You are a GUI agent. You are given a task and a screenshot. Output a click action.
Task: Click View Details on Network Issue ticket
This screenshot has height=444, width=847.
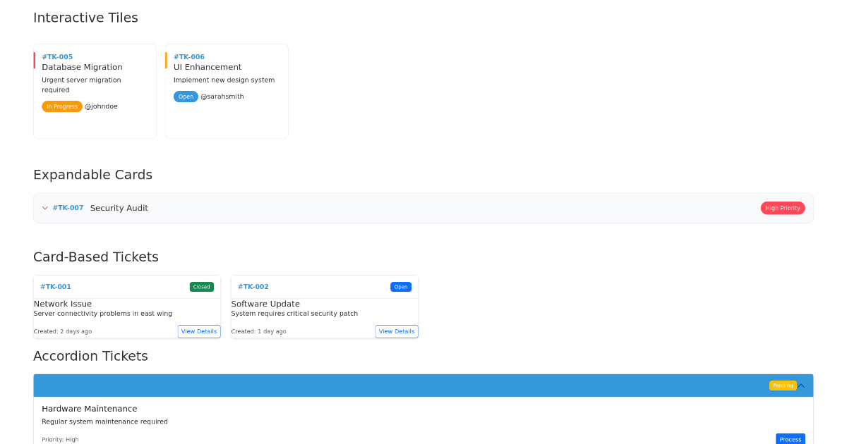(x=199, y=331)
